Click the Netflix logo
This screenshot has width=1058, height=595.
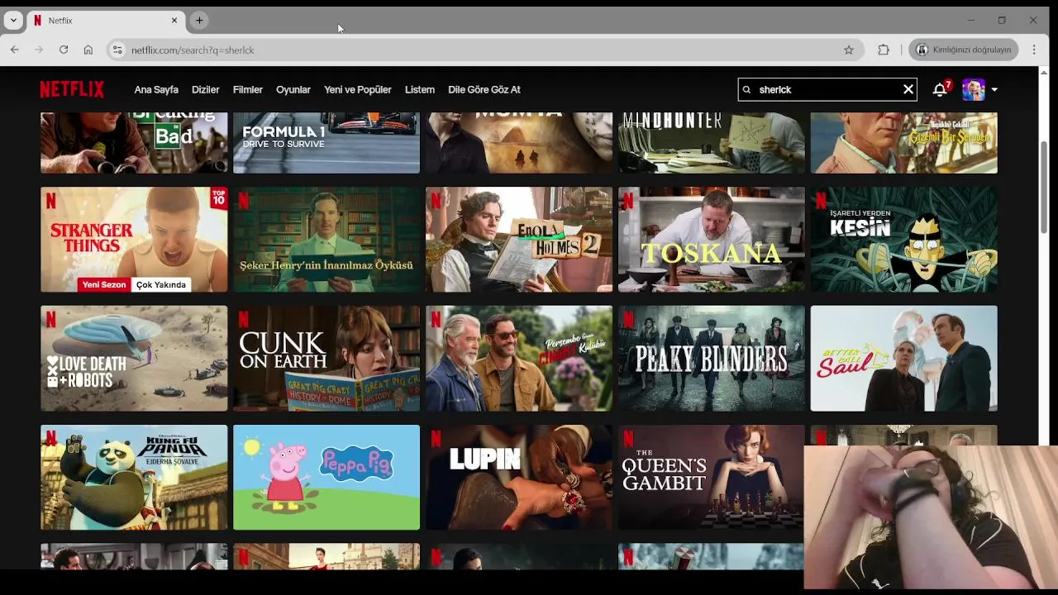[x=72, y=89]
